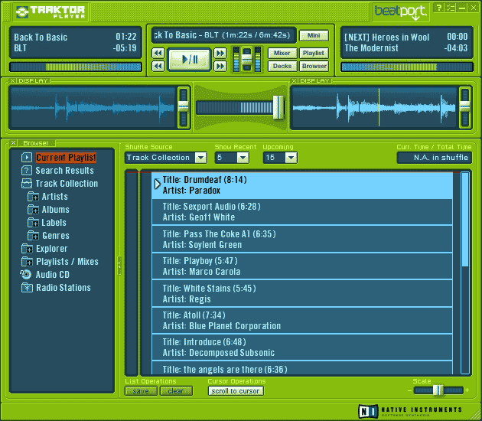Open the preferences checklist icon in title bar
The image size is (482, 421).
pyautogui.click(x=451, y=8)
